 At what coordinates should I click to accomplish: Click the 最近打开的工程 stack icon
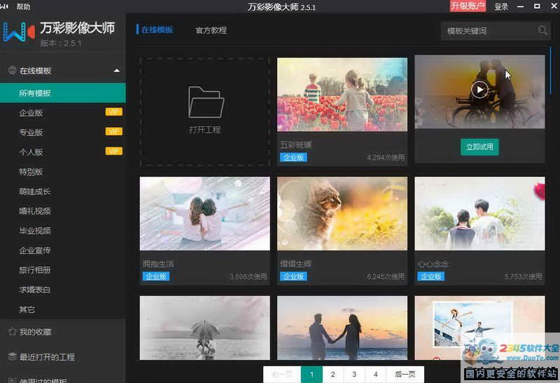[12, 356]
